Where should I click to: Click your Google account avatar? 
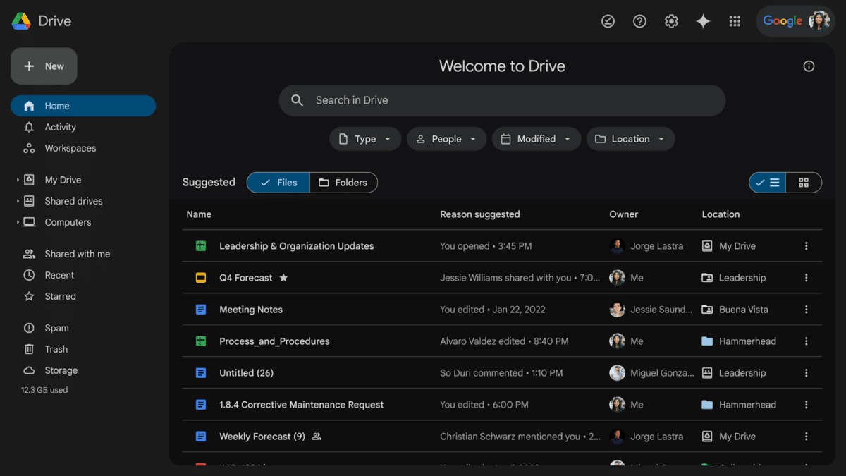pos(819,21)
